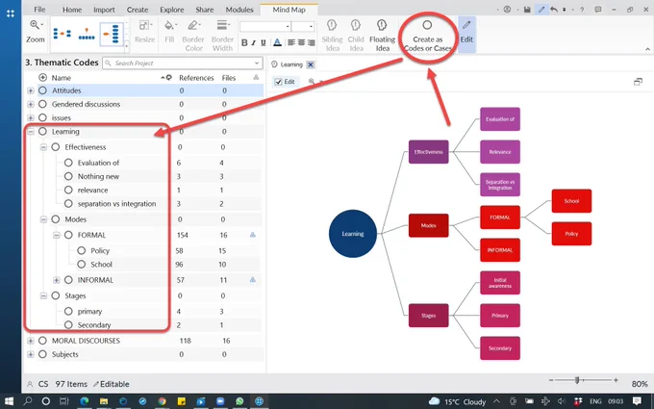Apply italic text formatting
The image size is (654, 409).
[x=254, y=42]
